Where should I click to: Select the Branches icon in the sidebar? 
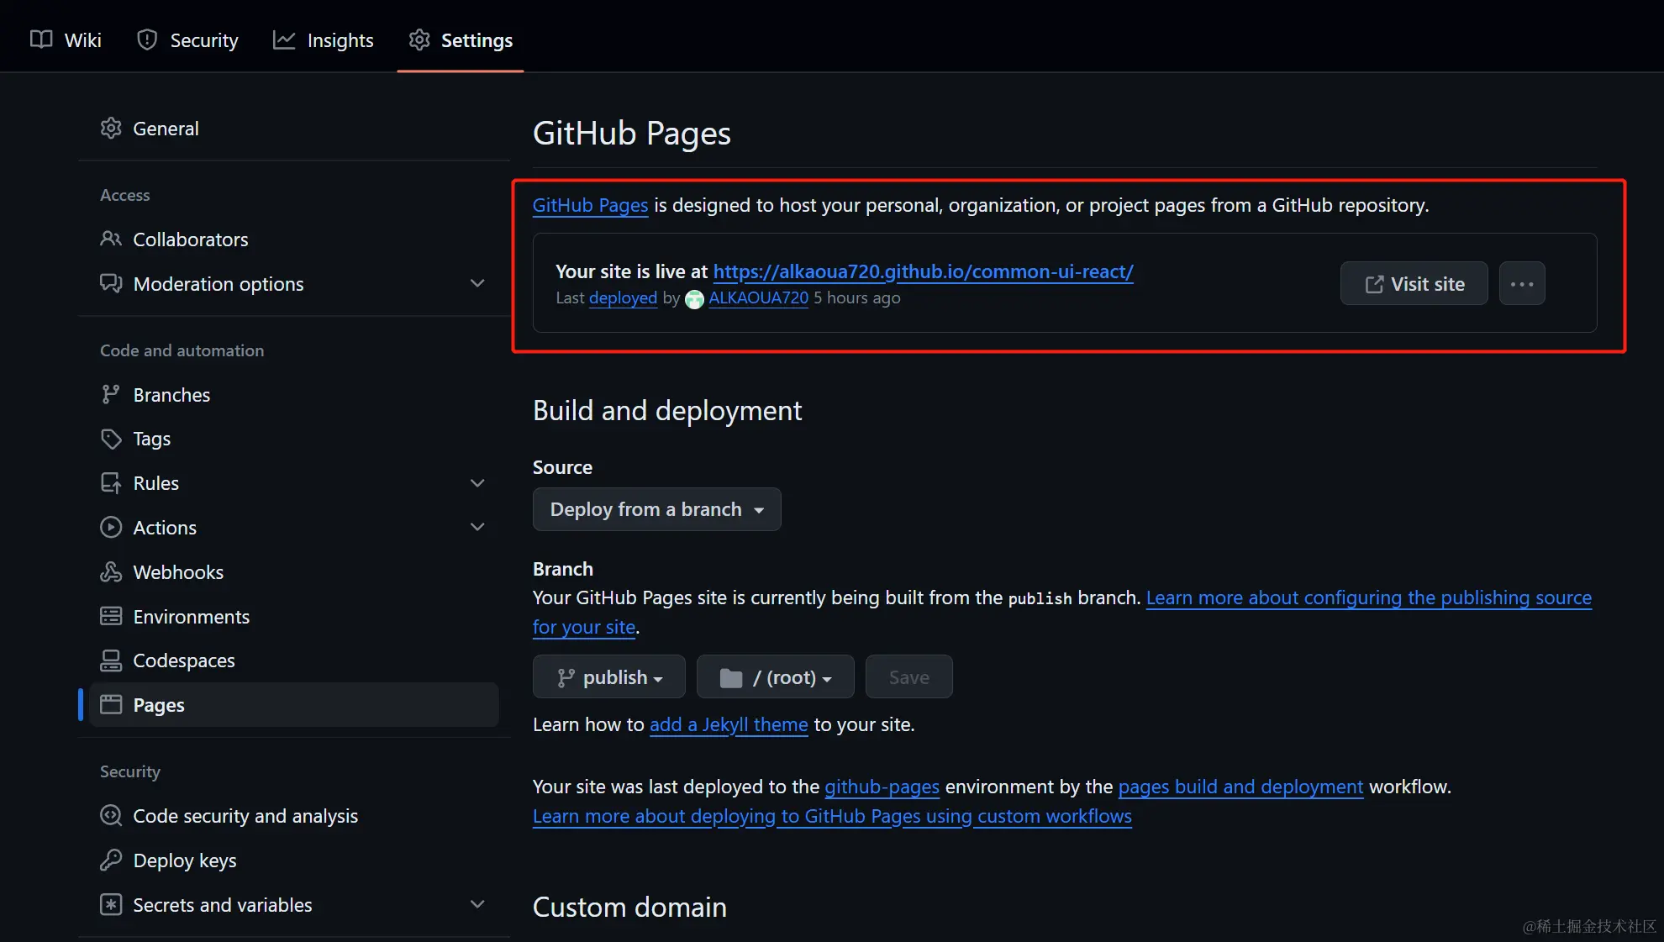coord(112,394)
